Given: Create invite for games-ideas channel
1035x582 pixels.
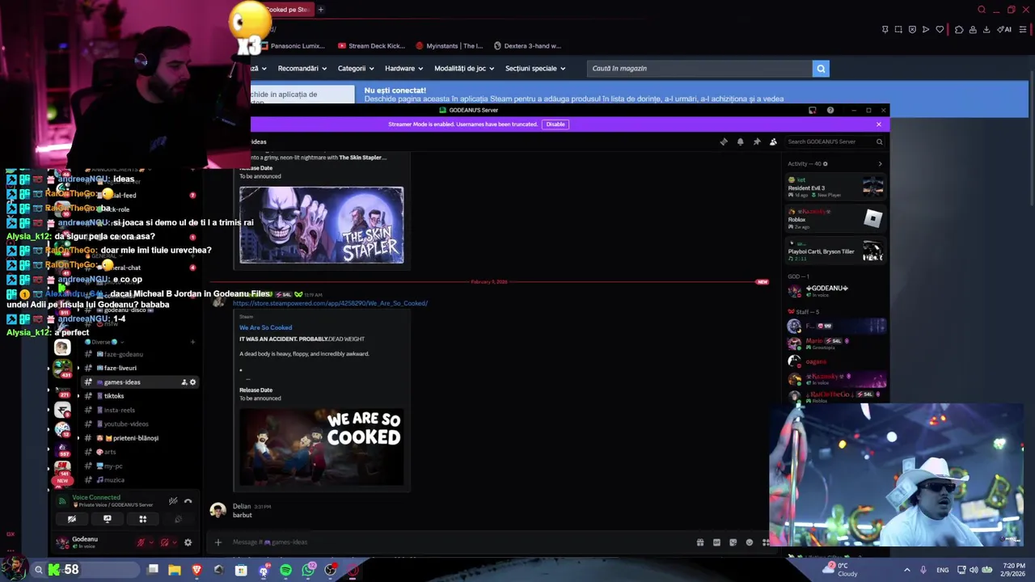Looking at the screenshot, I should (x=184, y=382).
